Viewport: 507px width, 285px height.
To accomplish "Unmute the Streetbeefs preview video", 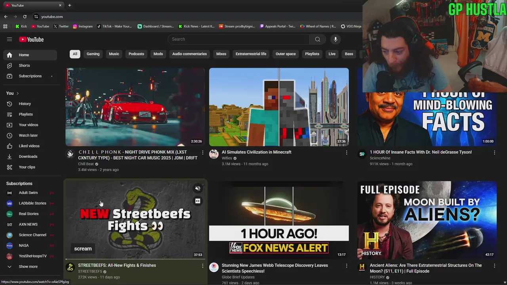I will tap(198, 188).
